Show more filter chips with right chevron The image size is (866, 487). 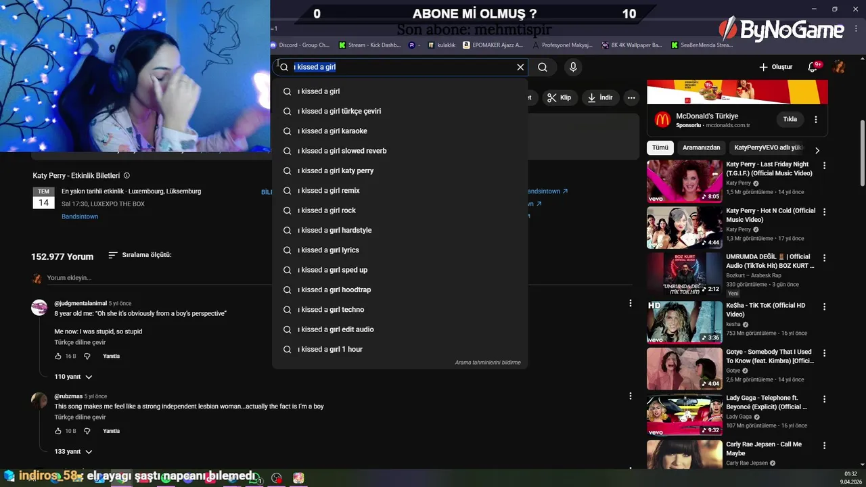pyautogui.click(x=817, y=150)
